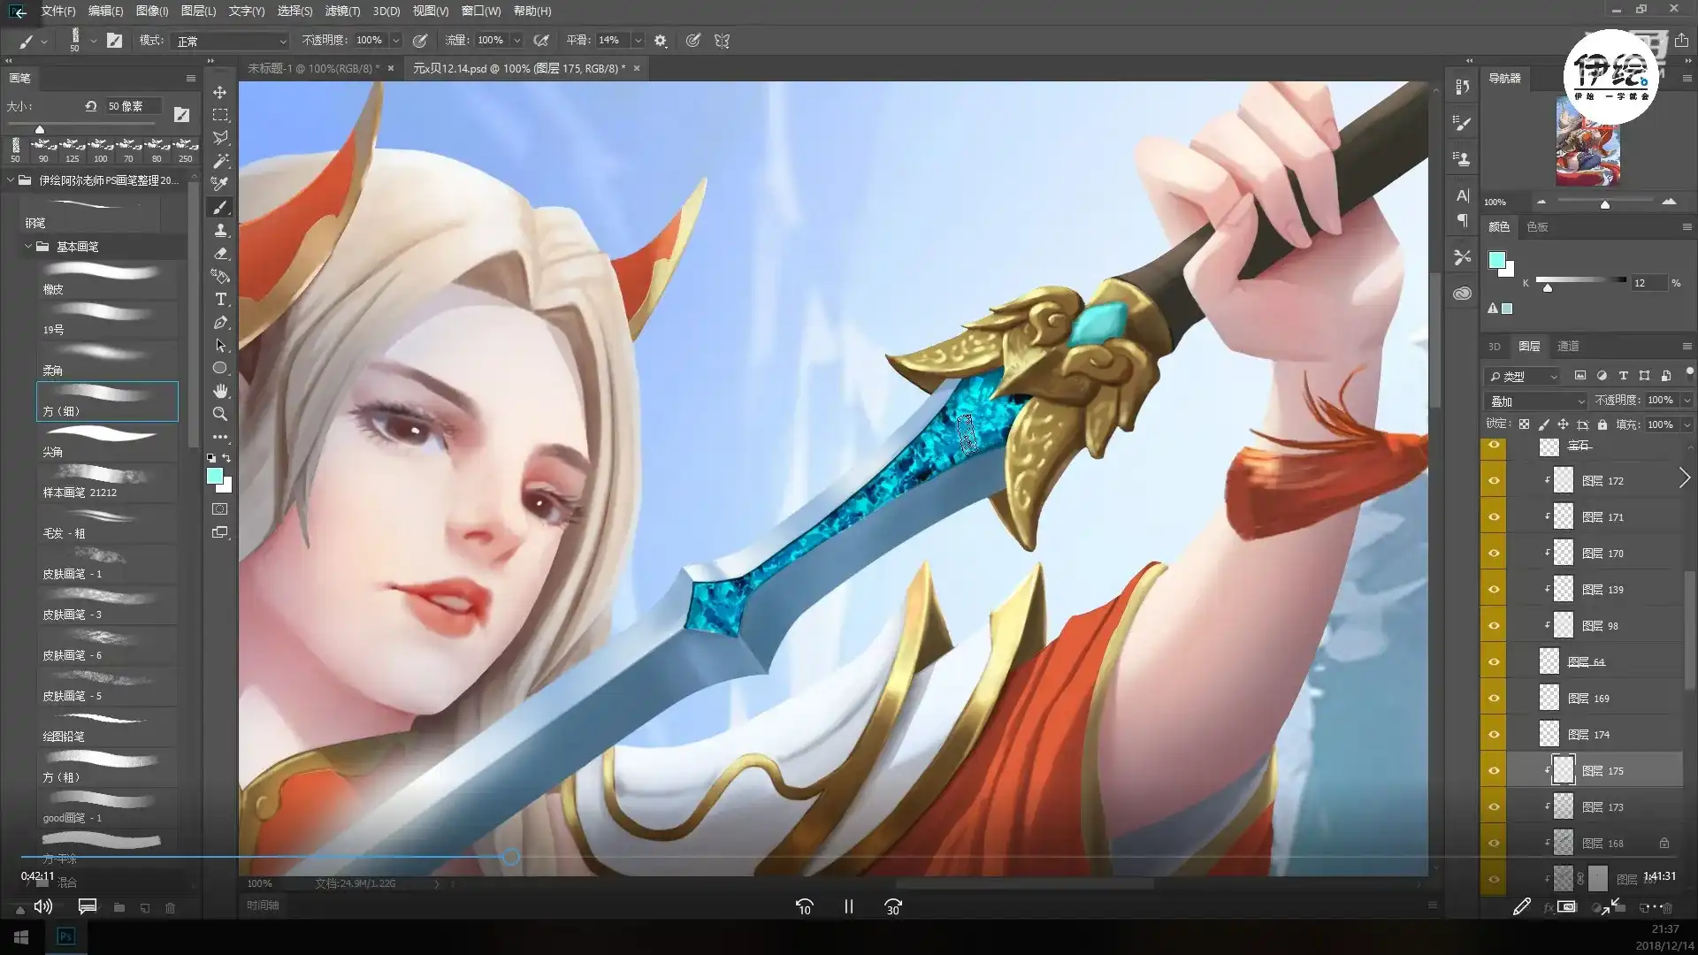The width and height of the screenshot is (1698, 955).
Task: Select the Clone Stamp tool
Action: (220, 230)
